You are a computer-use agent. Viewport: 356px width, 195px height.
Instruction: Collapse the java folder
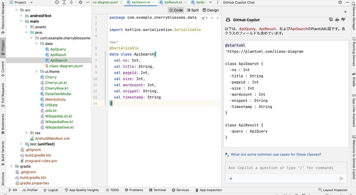[x=26, y=32]
